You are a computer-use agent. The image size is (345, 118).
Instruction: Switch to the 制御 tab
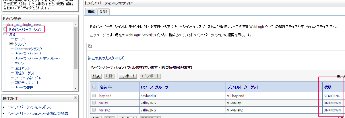(x=103, y=12)
